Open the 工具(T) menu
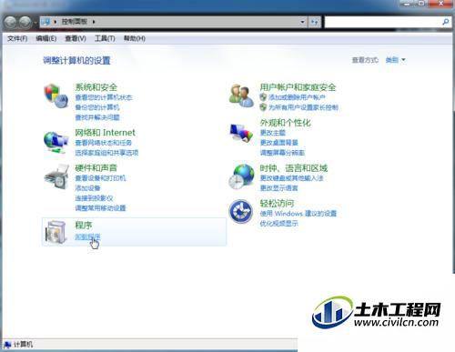 [x=105, y=38]
